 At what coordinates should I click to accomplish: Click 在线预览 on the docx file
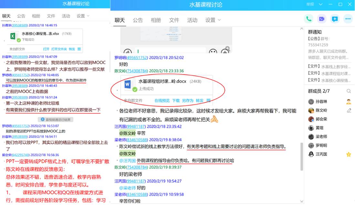click(162, 101)
